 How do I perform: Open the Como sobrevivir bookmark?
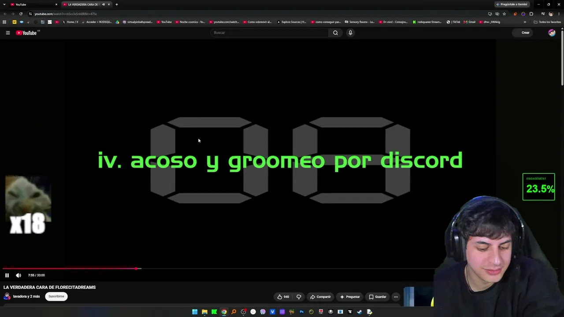pyautogui.click(x=257, y=22)
